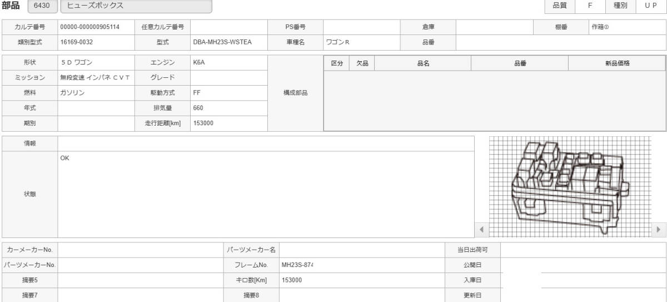Image resolution: width=667 pixels, height=302 pixels.
Task: Click the 構成部品 label
Action: coord(296,93)
